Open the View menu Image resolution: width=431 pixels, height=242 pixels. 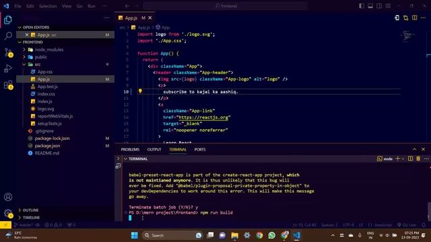pyautogui.click(x=67, y=6)
